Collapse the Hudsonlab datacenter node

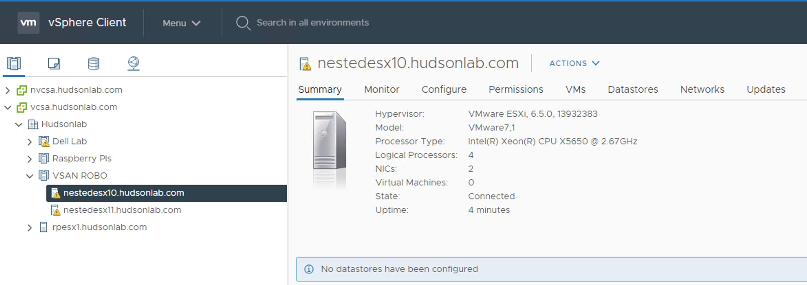point(19,125)
